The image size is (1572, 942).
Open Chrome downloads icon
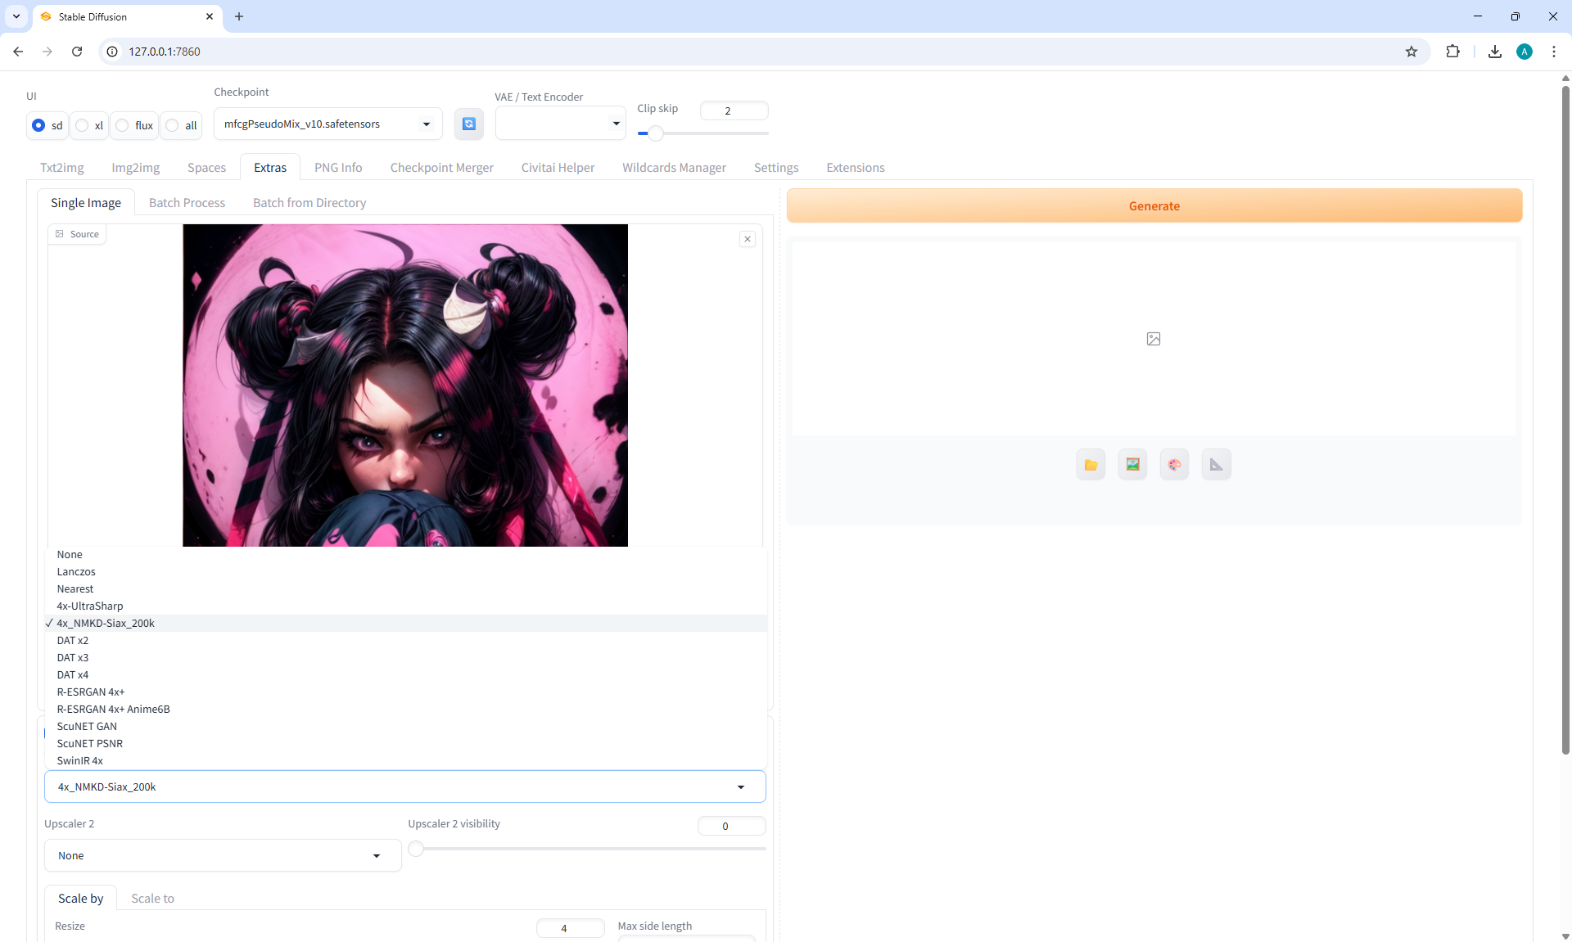(1494, 52)
